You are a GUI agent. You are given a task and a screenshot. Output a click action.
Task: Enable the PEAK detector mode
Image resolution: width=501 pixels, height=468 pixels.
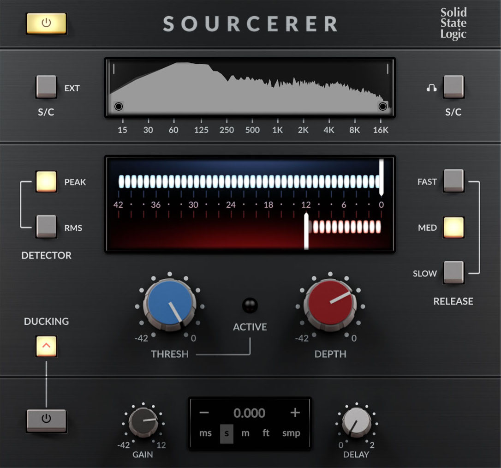[46, 181]
